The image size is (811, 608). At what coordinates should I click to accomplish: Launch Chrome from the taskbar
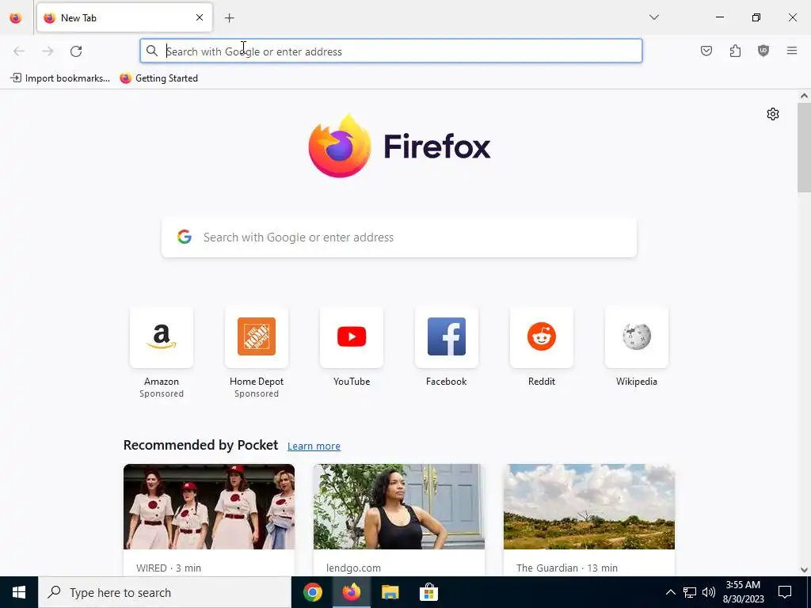[312, 592]
